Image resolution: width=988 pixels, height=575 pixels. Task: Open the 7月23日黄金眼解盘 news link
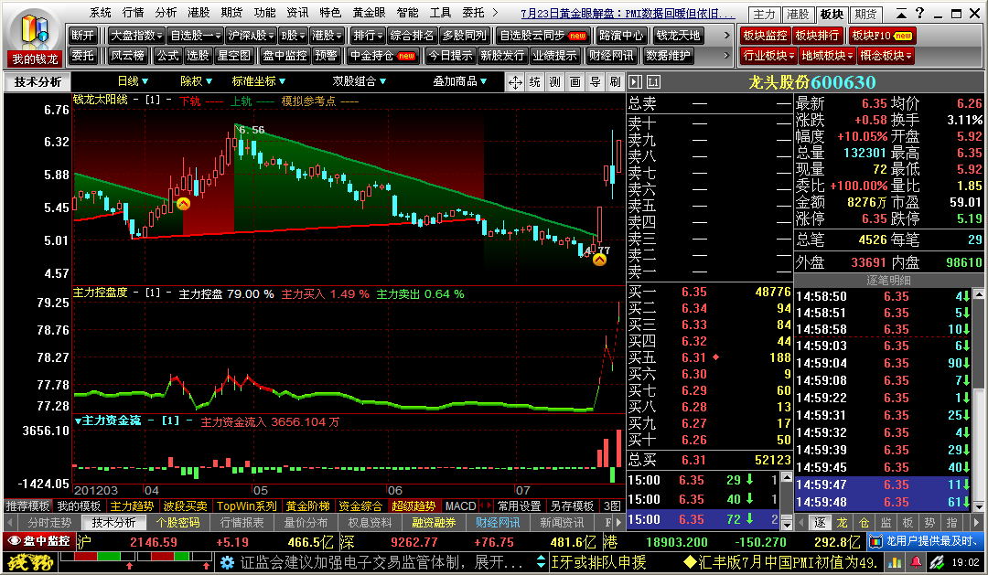point(628,14)
